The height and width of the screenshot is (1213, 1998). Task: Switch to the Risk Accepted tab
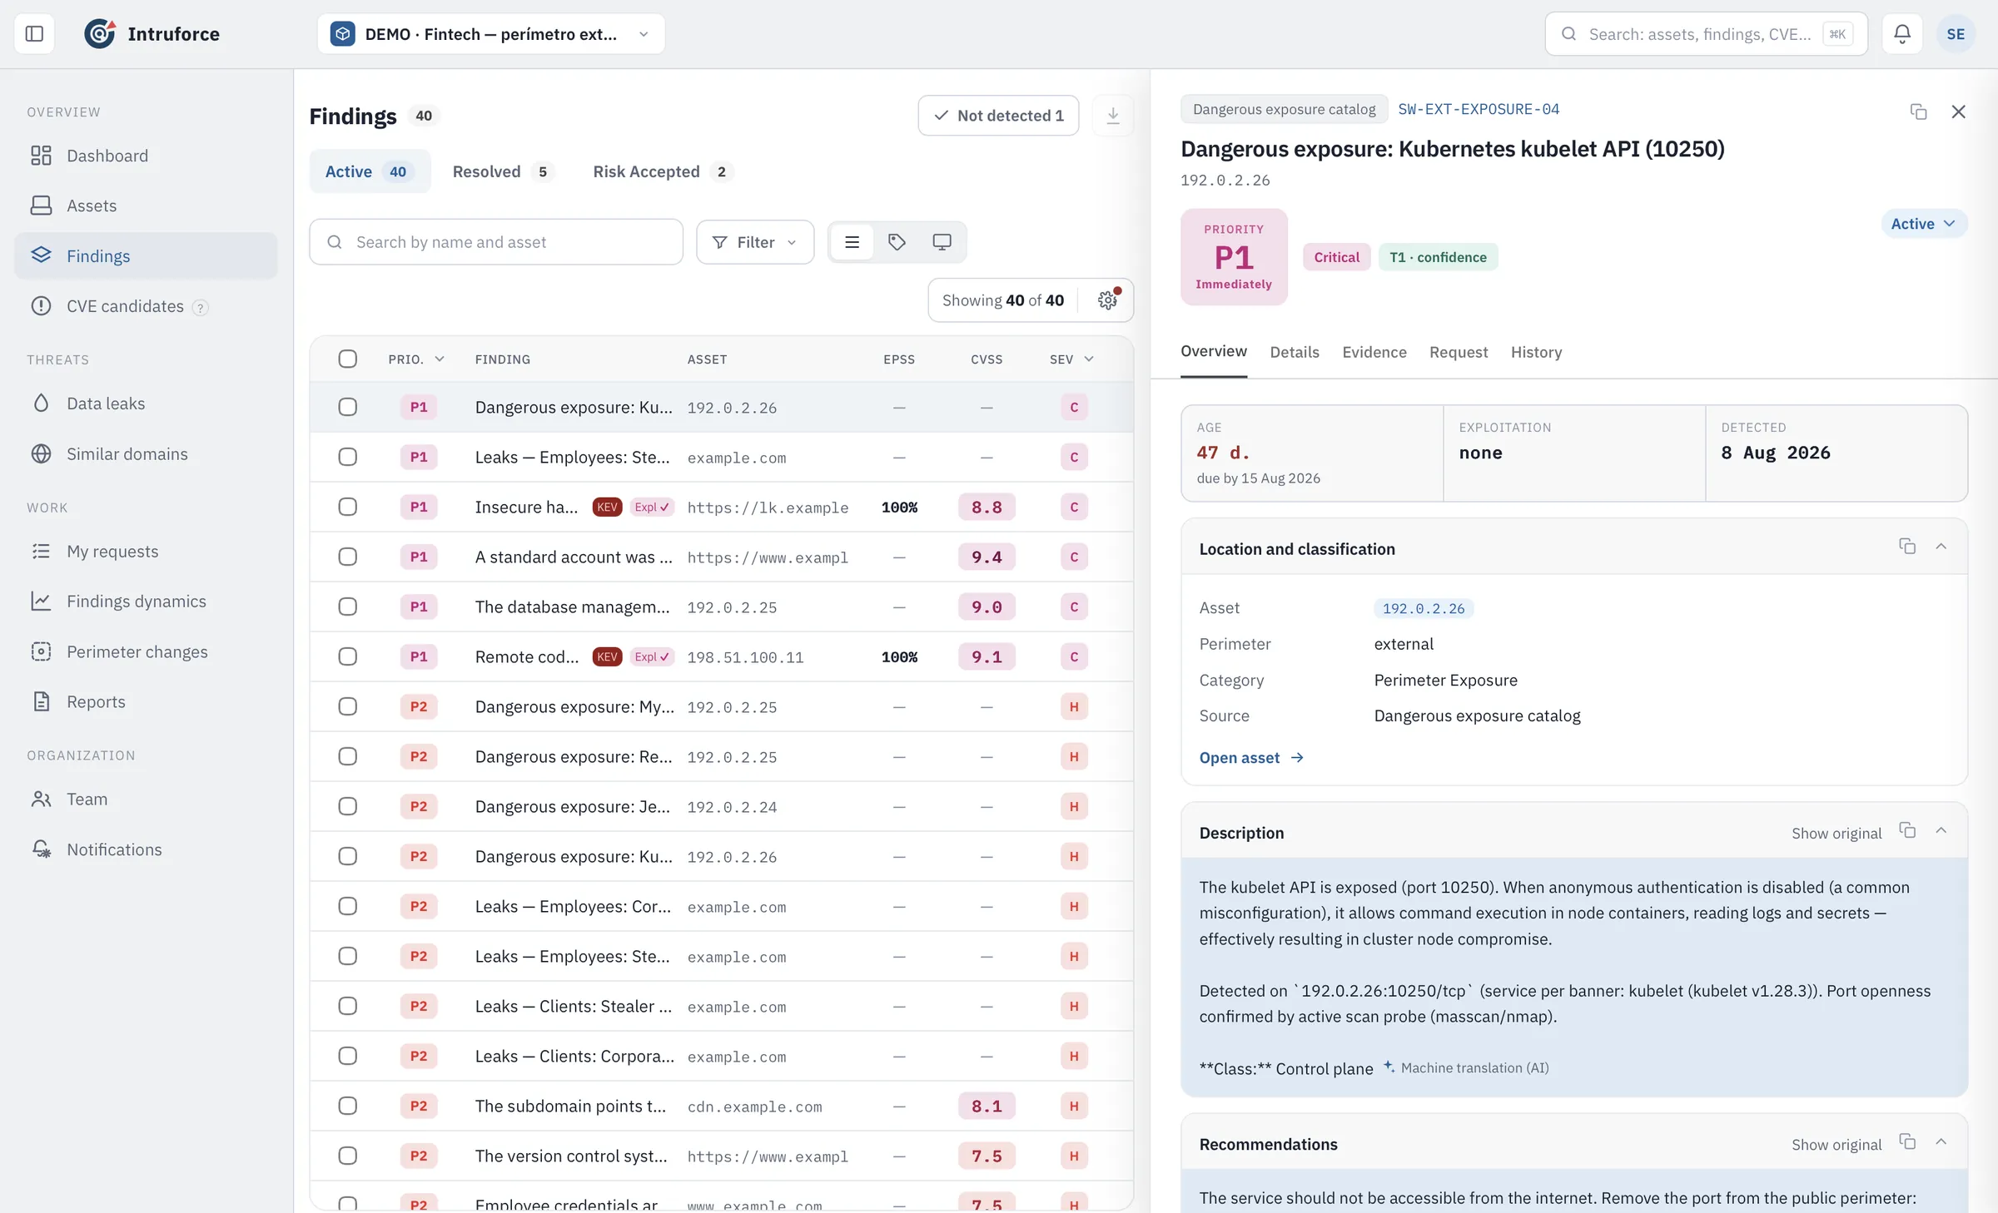662,171
